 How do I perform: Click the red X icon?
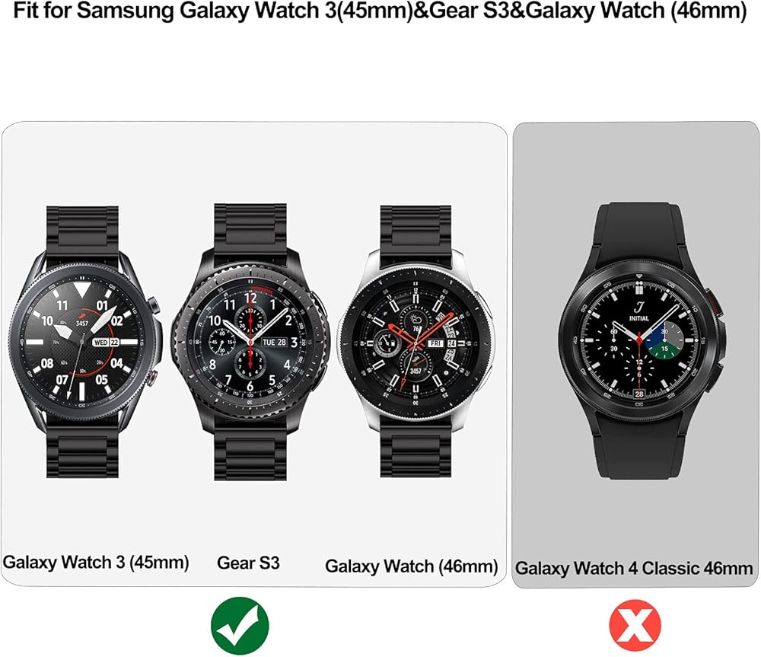pos(635,626)
